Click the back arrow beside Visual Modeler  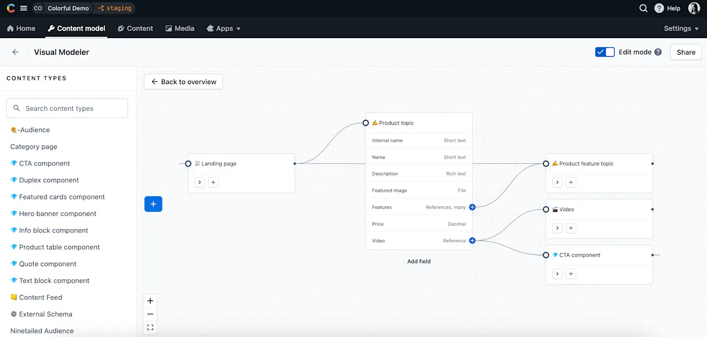(x=16, y=52)
